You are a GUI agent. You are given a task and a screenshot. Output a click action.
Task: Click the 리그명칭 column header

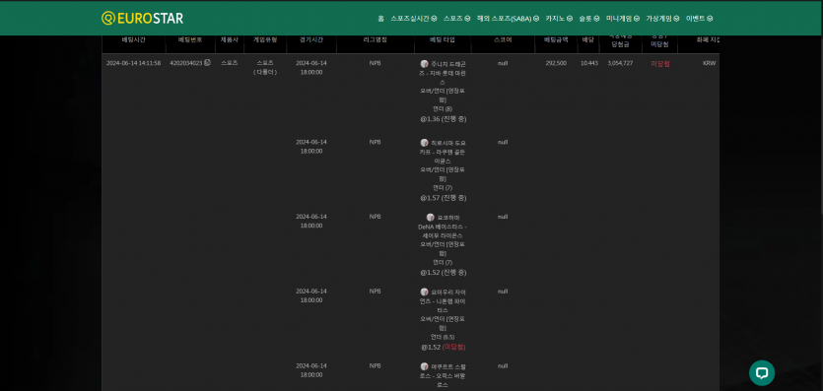point(375,39)
